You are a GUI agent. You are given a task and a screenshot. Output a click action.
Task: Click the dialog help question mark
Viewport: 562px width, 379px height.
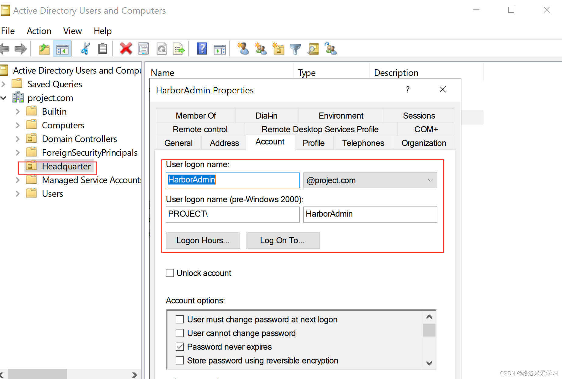408,89
